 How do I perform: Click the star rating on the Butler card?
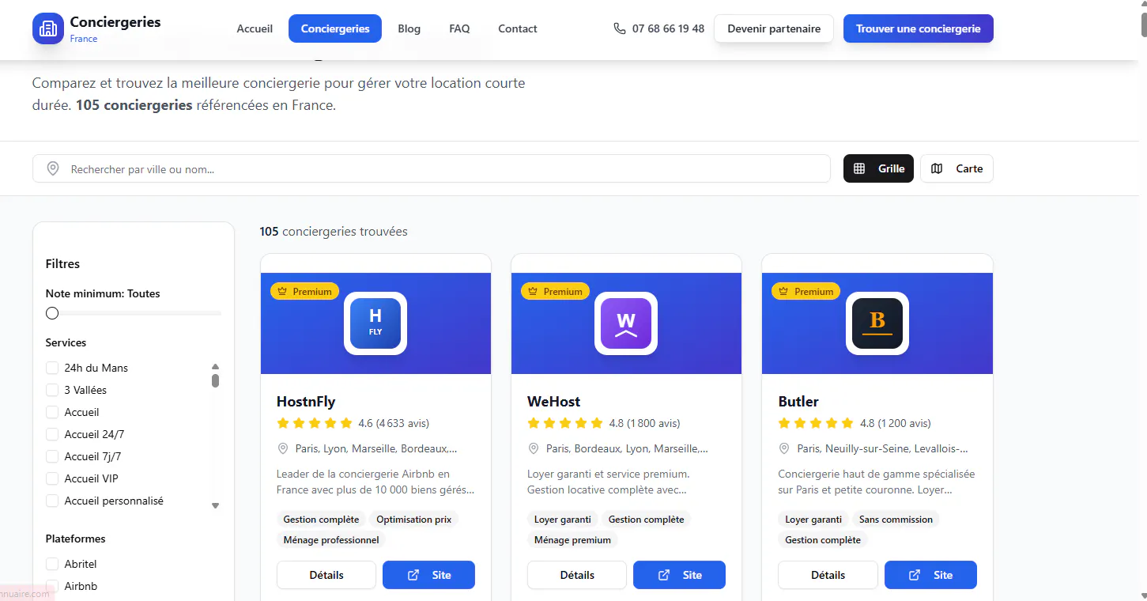[816, 423]
